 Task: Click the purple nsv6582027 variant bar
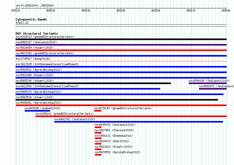121,45
